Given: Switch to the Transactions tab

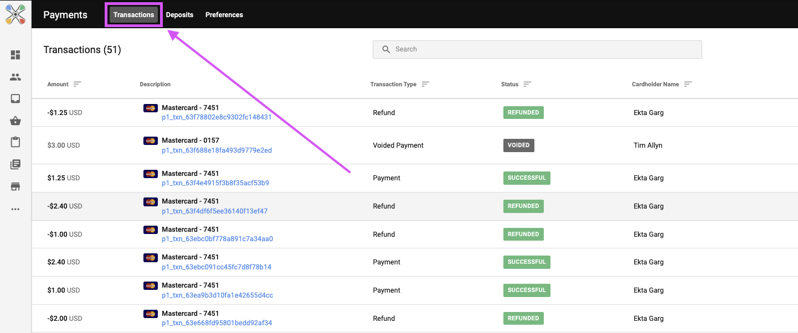Looking at the screenshot, I should tap(133, 15).
